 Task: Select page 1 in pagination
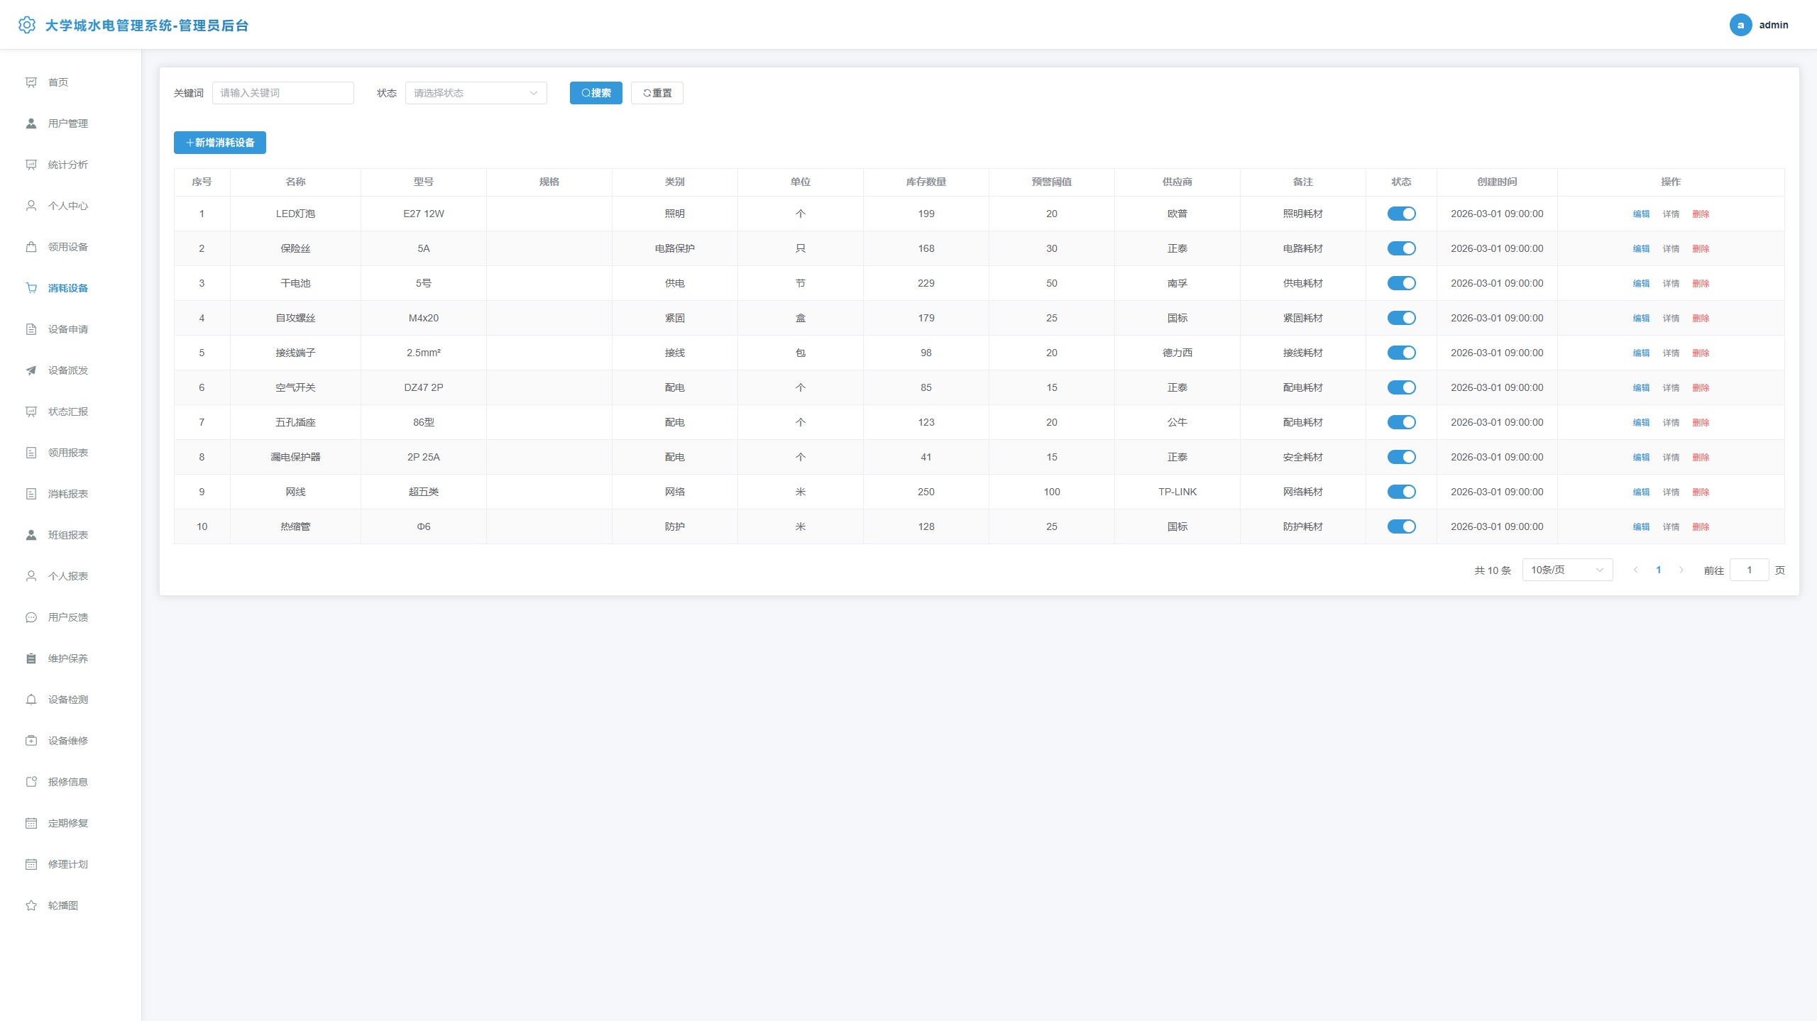click(x=1659, y=570)
